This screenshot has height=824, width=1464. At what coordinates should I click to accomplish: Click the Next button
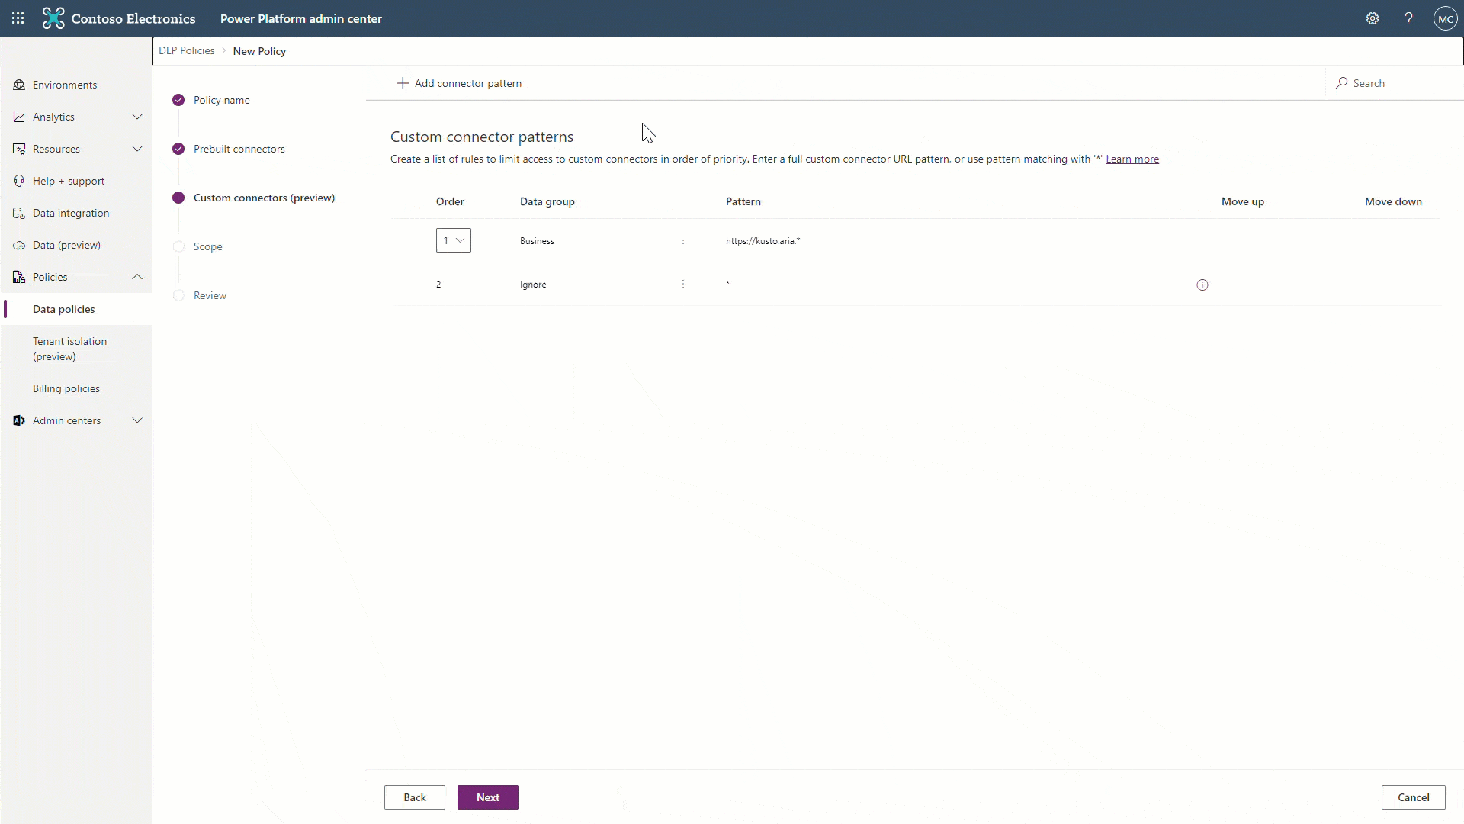click(488, 797)
